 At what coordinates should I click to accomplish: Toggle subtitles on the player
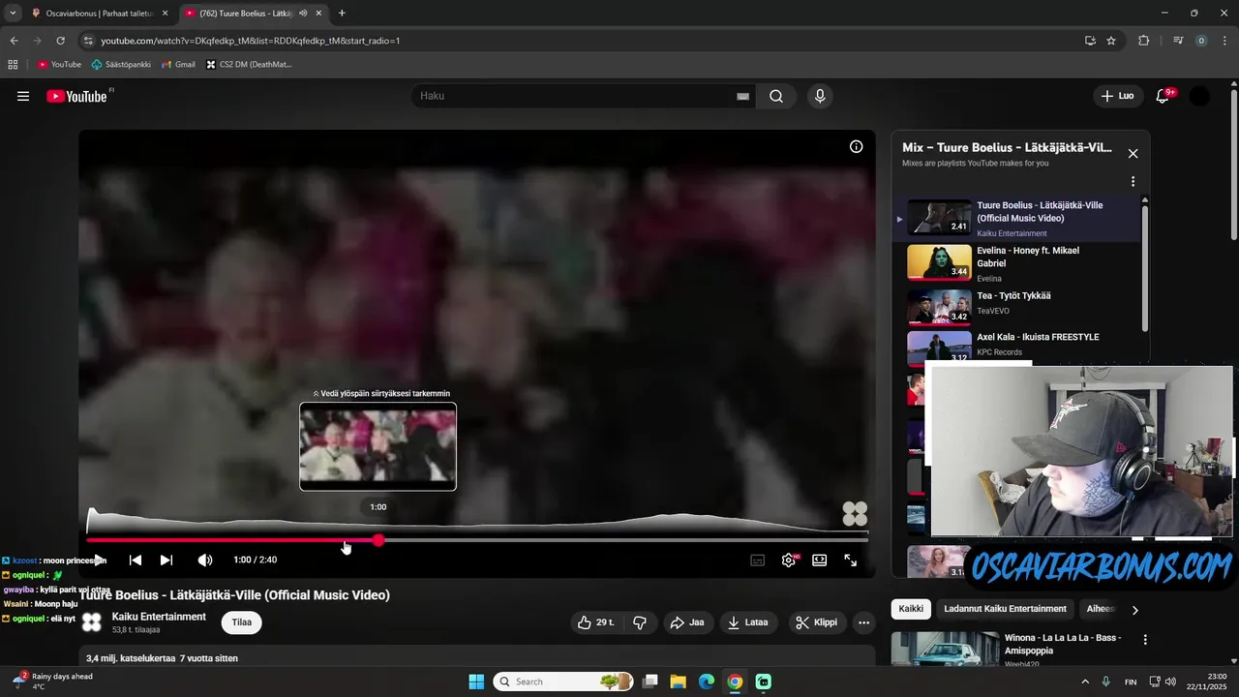coord(758,560)
